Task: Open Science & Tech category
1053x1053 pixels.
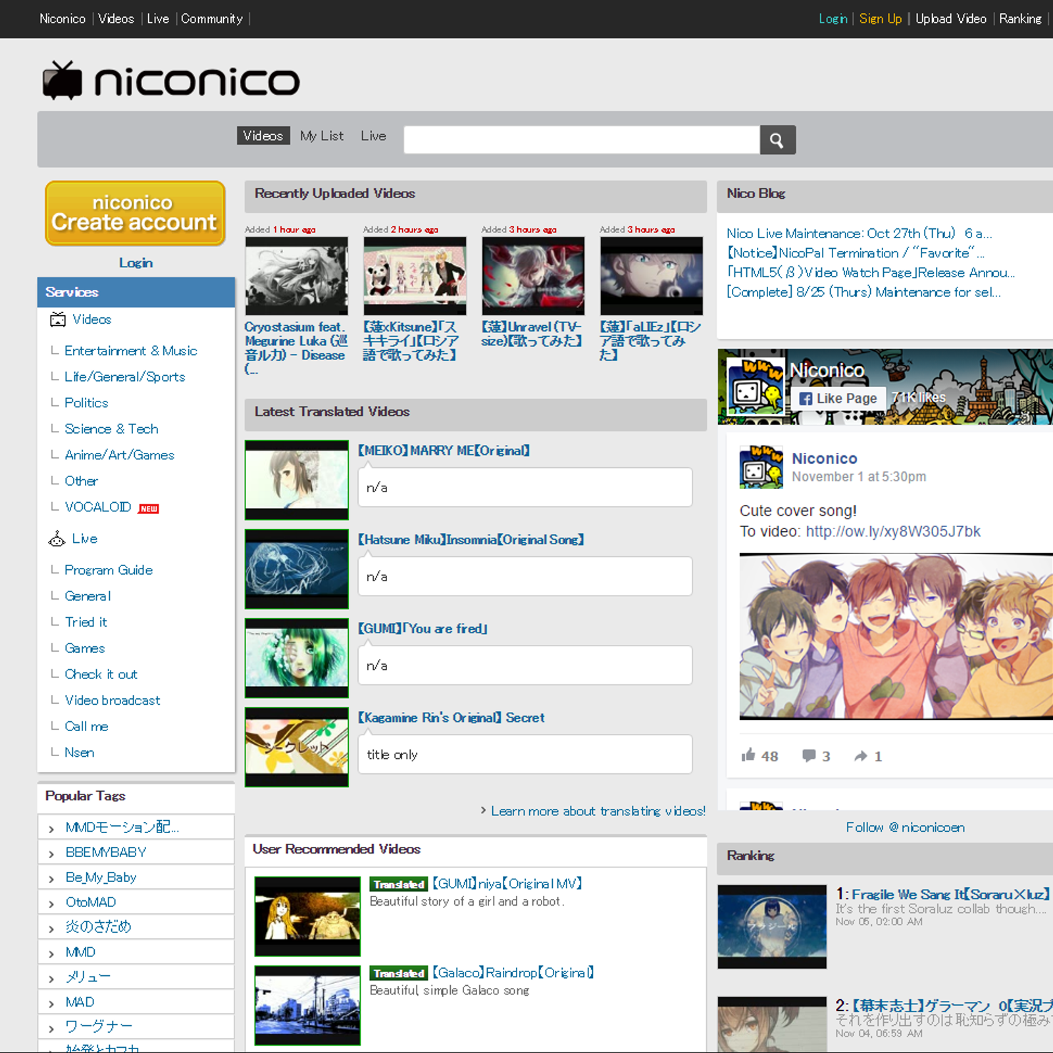Action: coord(111,429)
